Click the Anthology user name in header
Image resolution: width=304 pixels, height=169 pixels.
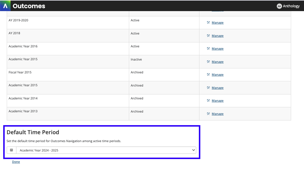[291, 6]
